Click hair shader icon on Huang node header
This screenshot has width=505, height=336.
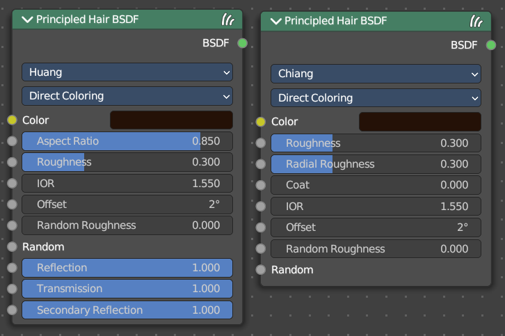tap(227, 19)
